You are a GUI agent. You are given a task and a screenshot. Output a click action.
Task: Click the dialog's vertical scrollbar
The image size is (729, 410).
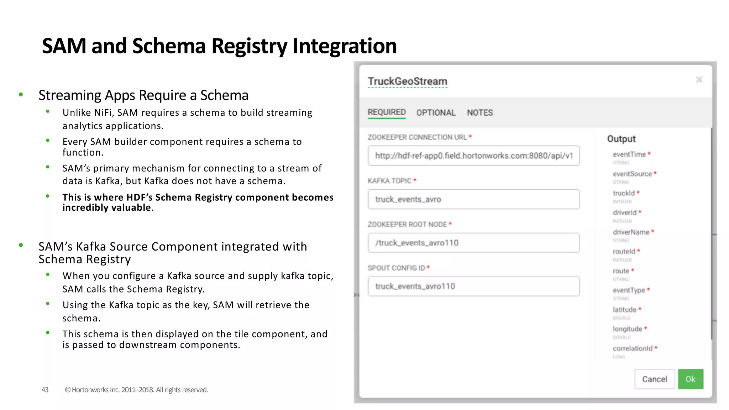(x=712, y=233)
